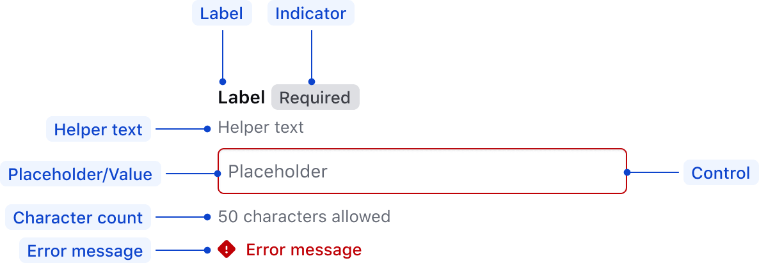Select the blue Label annotation tag at top
759x263 pixels.
tap(221, 13)
